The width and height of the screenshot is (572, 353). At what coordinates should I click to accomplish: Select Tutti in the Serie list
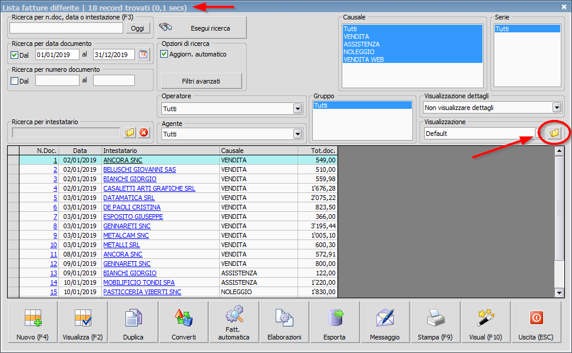coord(527,29)
